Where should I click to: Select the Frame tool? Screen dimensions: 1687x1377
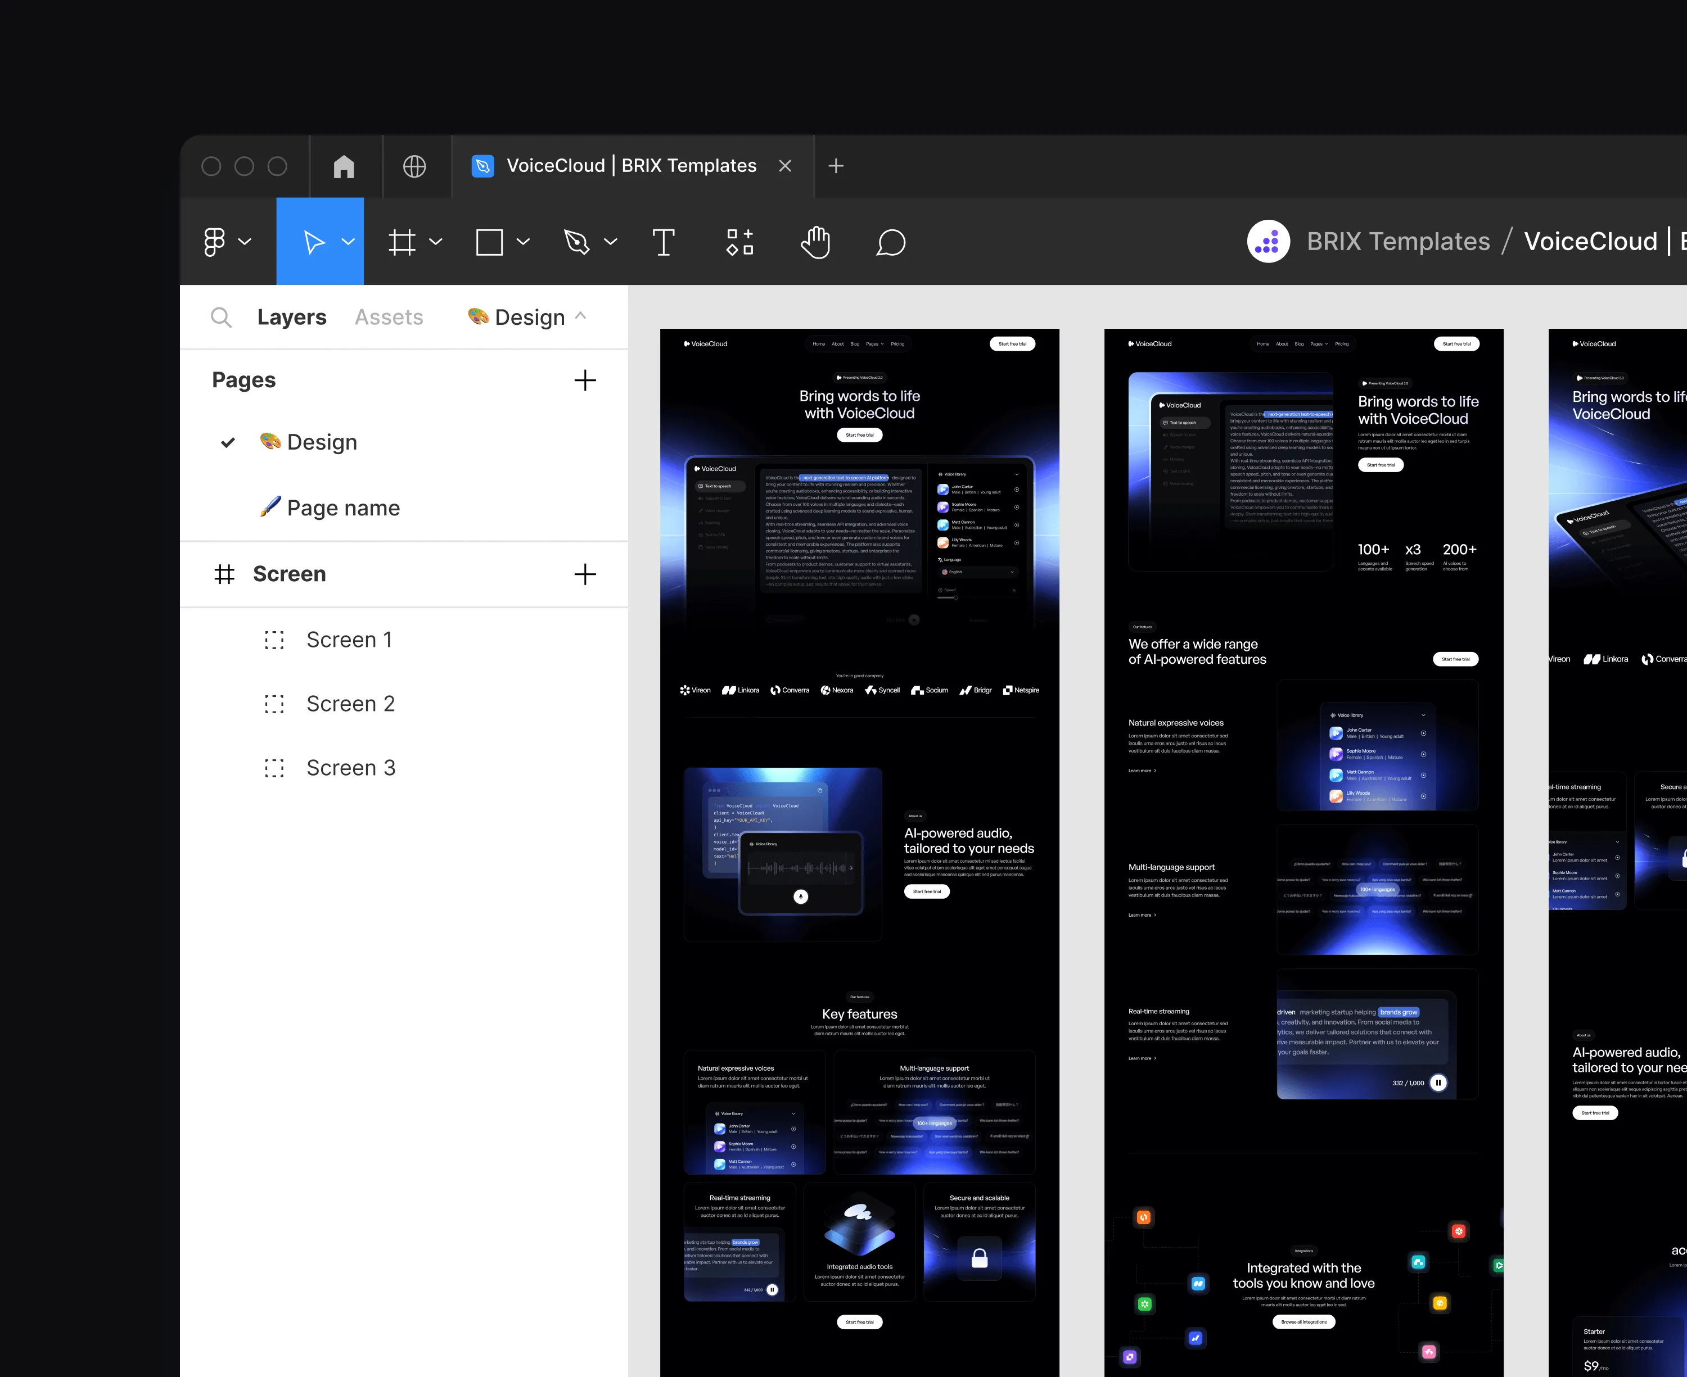[x=403, y=242]
